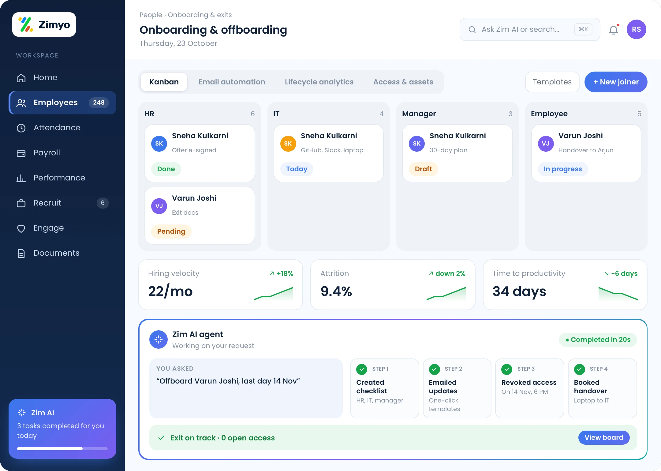Switch to the Access & assets tab
This screenshot has height=471, width=661.
coord(403,82)
